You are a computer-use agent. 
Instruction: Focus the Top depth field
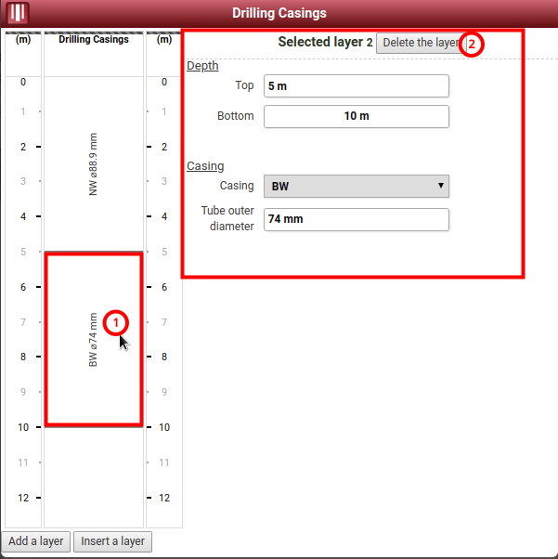point(356,86)
